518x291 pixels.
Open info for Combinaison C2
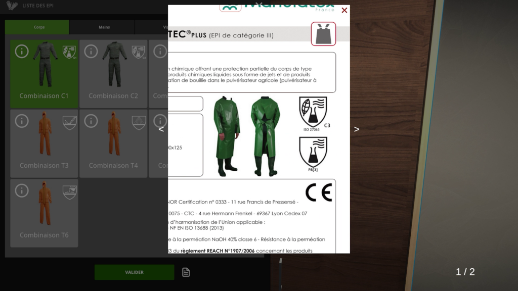(x=91, y=52)
